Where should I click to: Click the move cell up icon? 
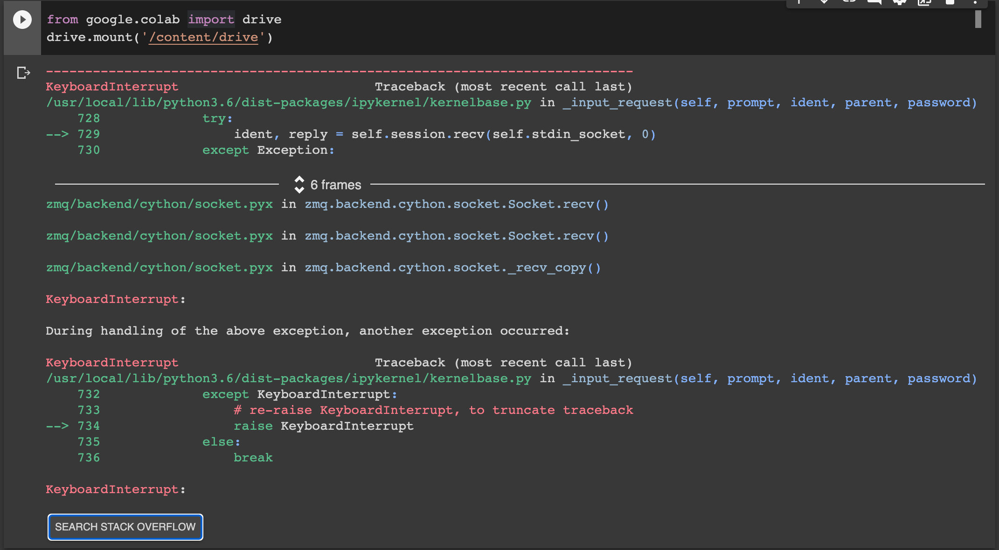[799, 2]
